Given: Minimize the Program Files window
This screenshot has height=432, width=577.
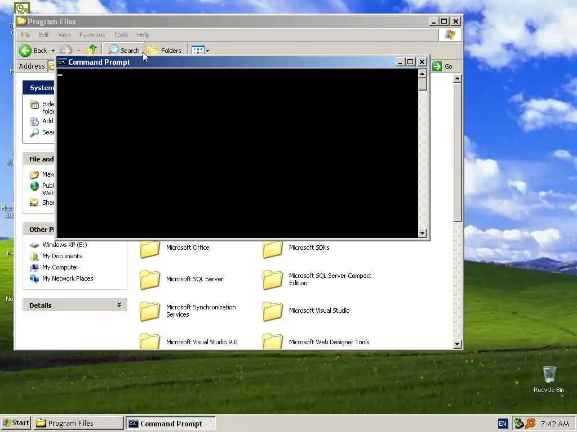Looking at the screenshot, I should 433,21.
